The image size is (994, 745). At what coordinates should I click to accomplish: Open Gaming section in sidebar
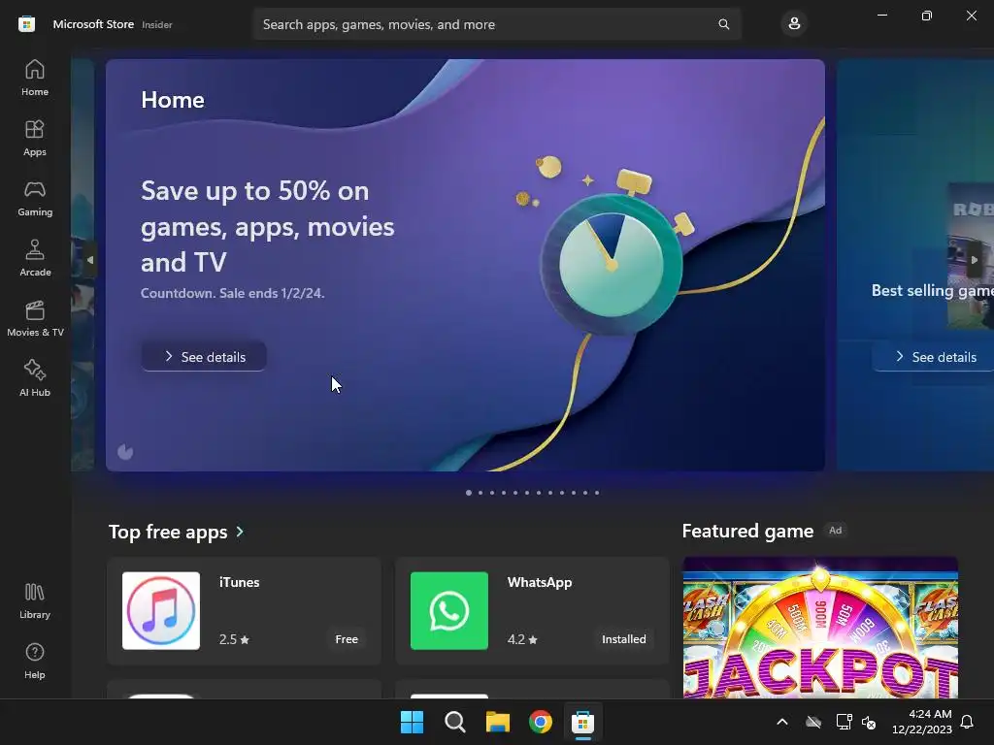[x=35, y=198]
